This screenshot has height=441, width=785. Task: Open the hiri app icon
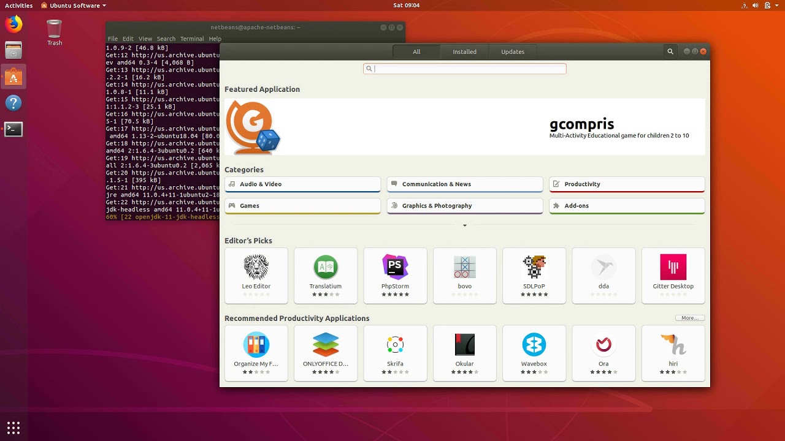coord(673,345)
